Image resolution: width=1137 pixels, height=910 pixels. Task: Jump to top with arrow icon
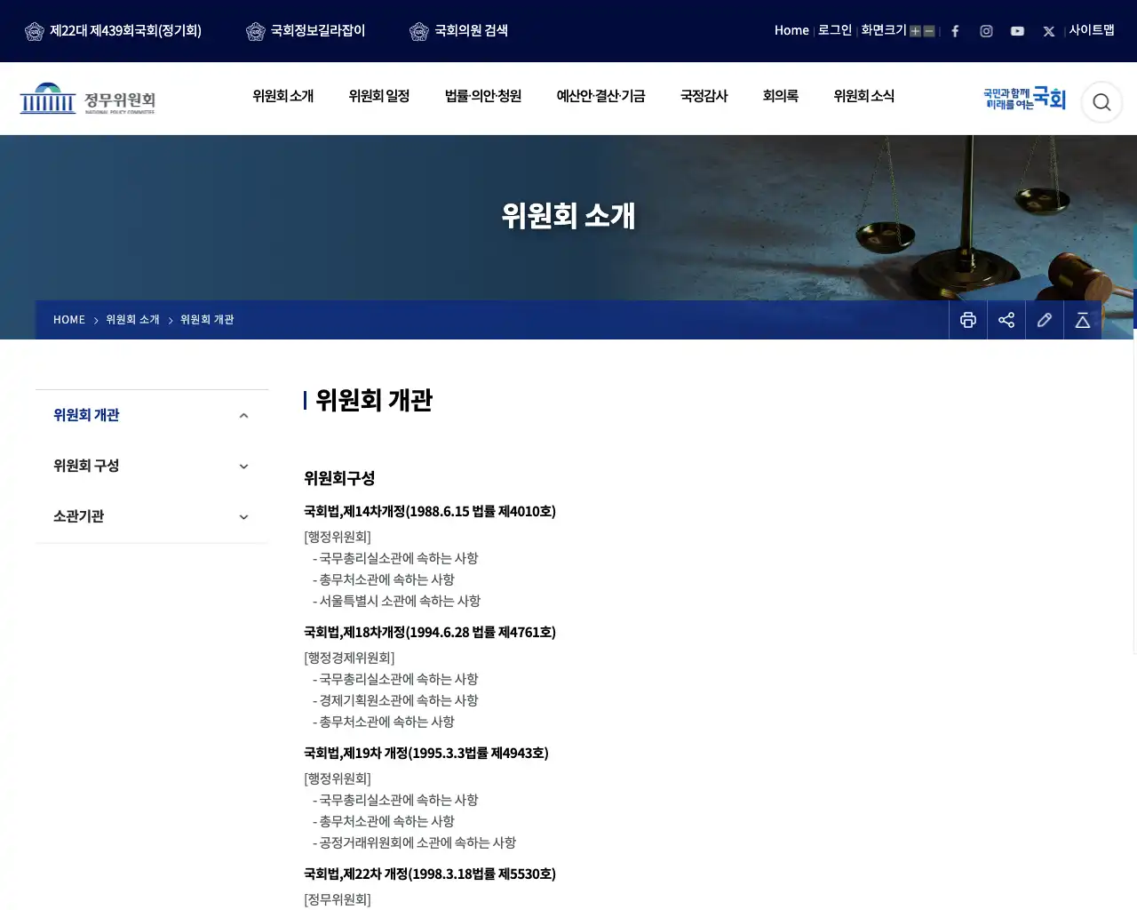1083,320
